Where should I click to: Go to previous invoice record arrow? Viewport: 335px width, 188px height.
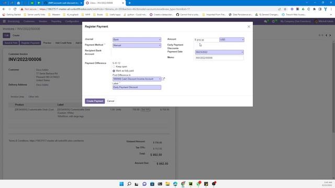[327, 36]
